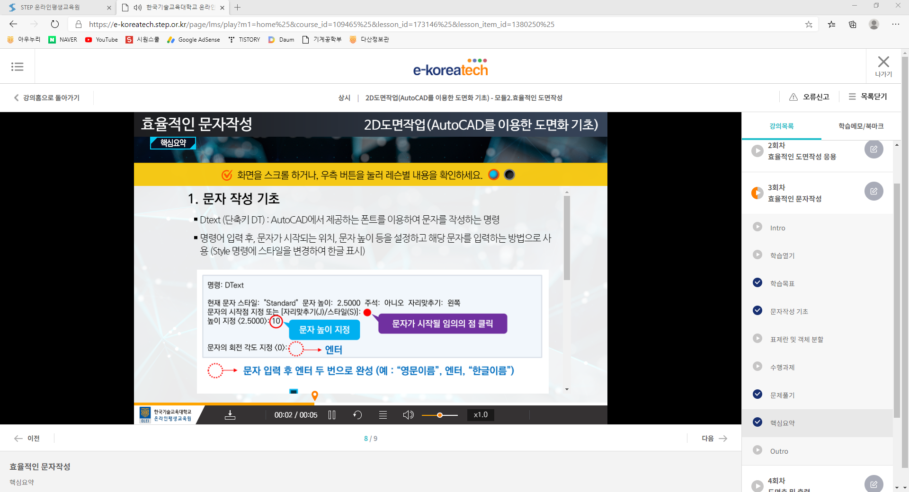Open the 표제란 및 객체 분할 item
The width and height of the screenshot is (909, 492).
pyautogui.click(x=796, y=339)
